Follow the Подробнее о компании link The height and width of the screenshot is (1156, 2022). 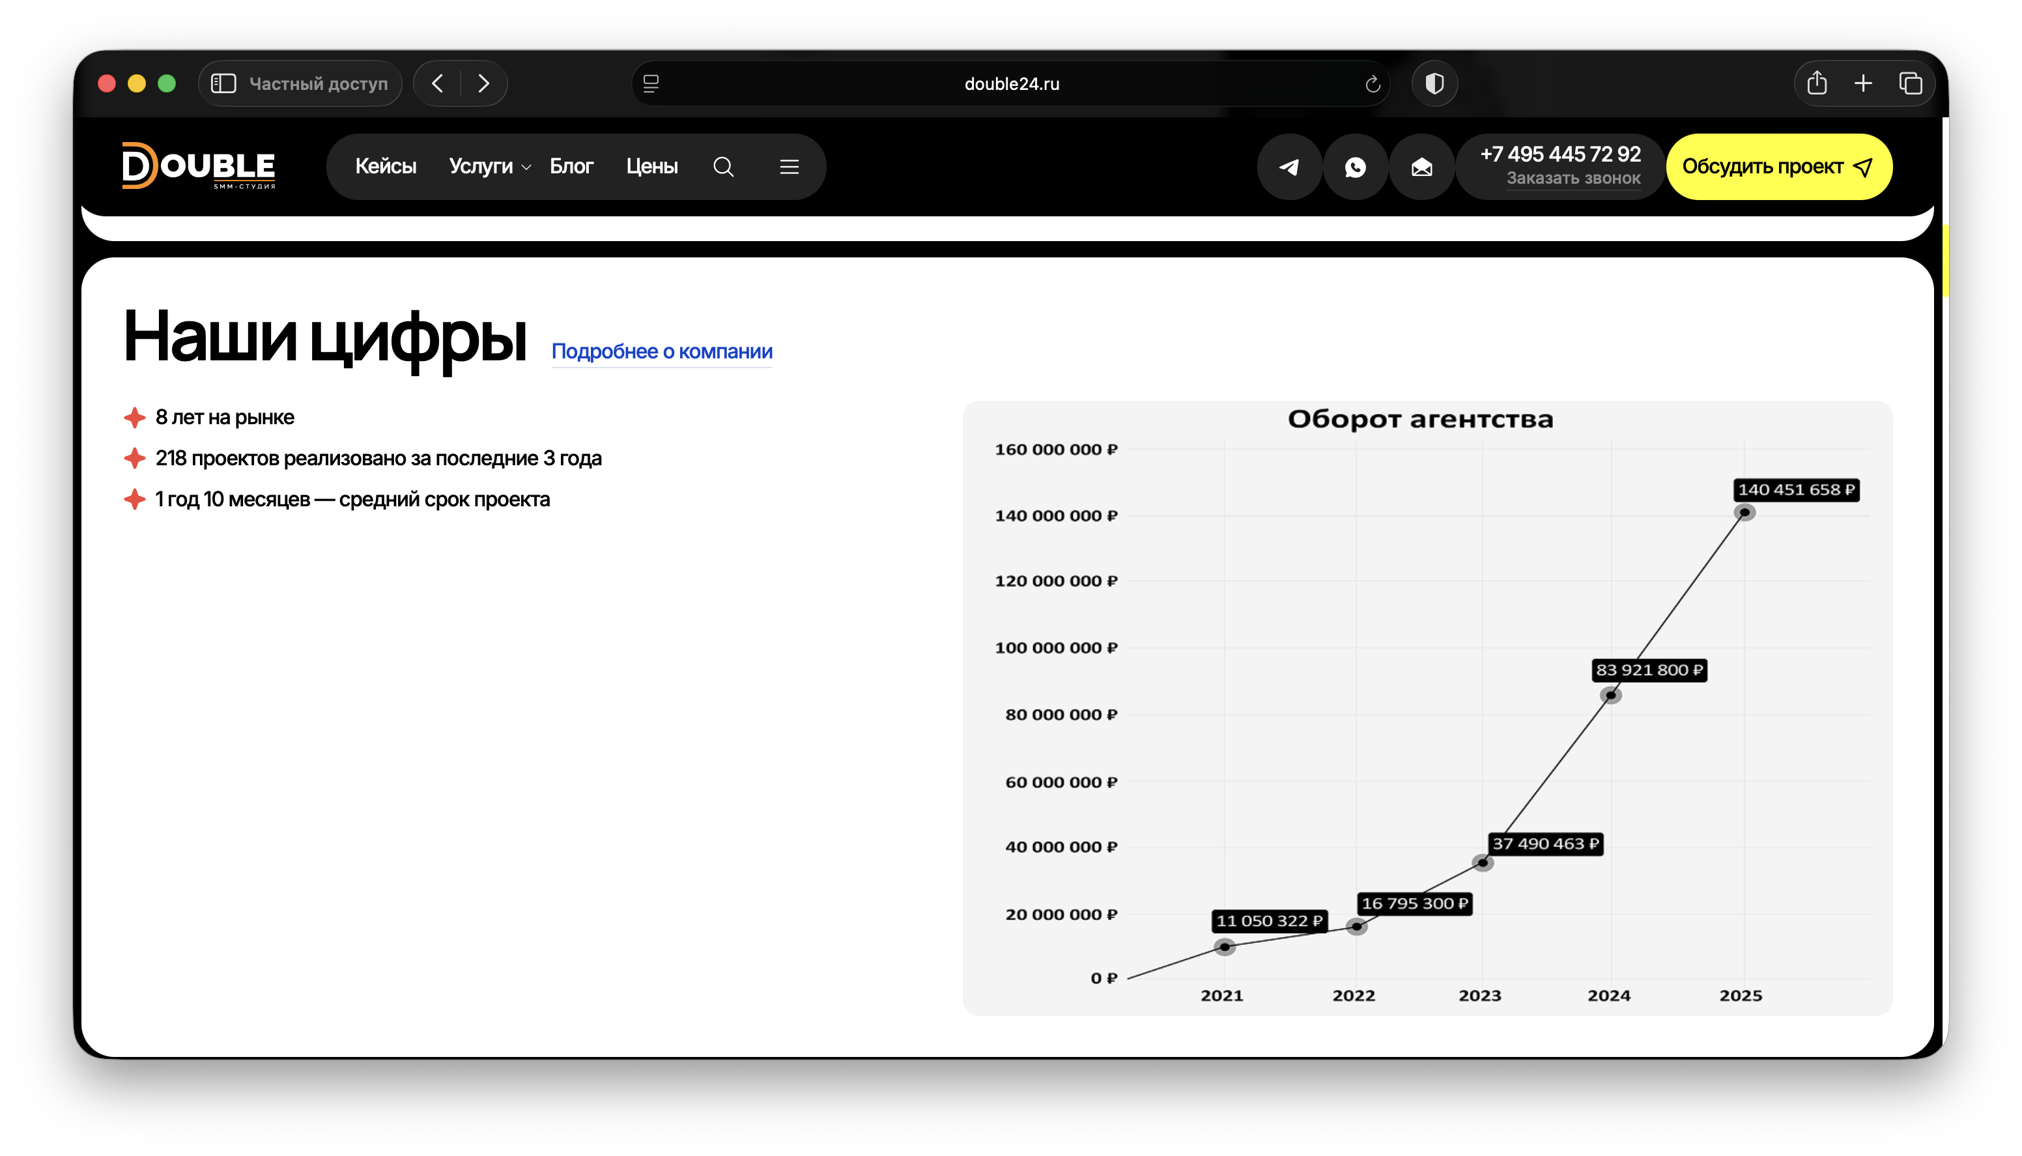click(x=661, y=351)
